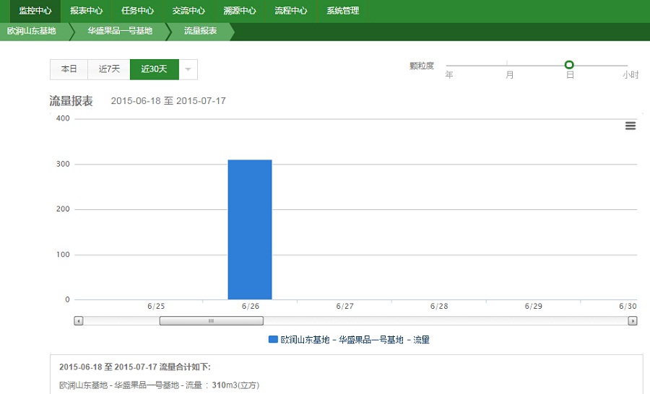Select the 本日 time range
This screenshot has height=394, width=650.
[69, 69]
